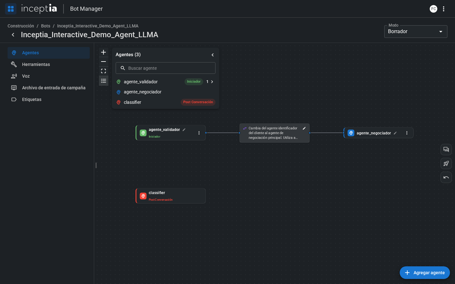Screen dimensions: 455x284
Task: Select Etiquetas in the sidebar
Action: [49, 99]
